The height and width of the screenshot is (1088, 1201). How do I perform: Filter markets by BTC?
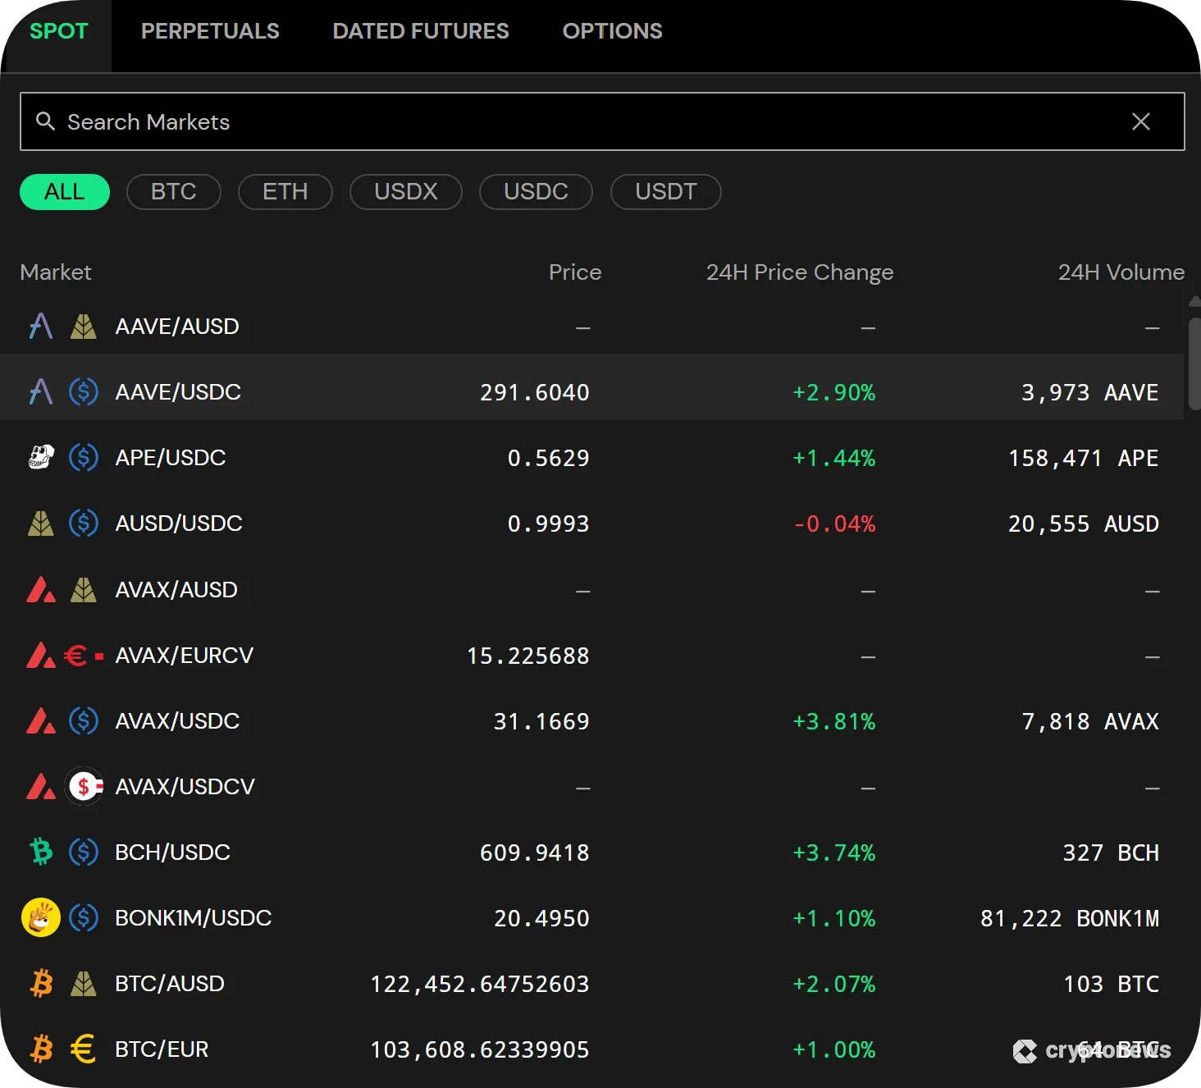[174, 192]
